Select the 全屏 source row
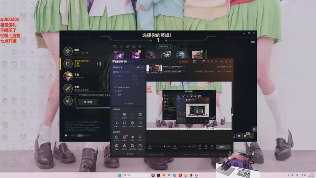Viewport: 316px width, 178px height. pyautogui.click(x=128, y=95)
